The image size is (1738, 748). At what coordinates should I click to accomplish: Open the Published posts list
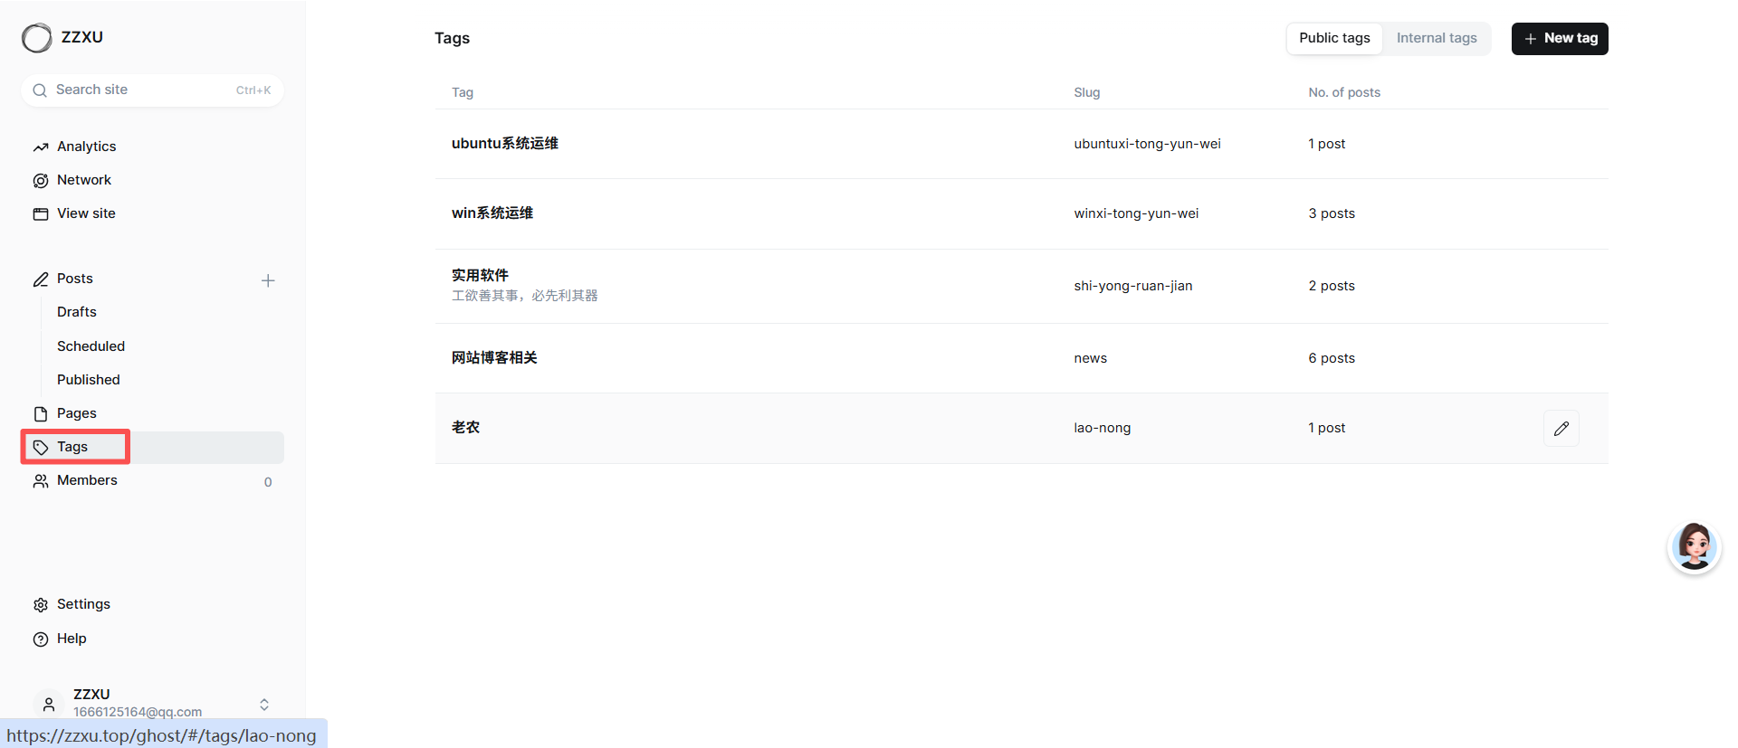[89, 380]
